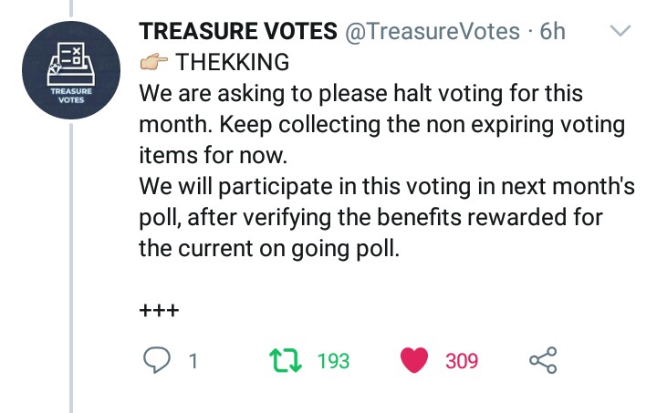Open the share icon options
This screenshot has width=657, height=413.
543,361
